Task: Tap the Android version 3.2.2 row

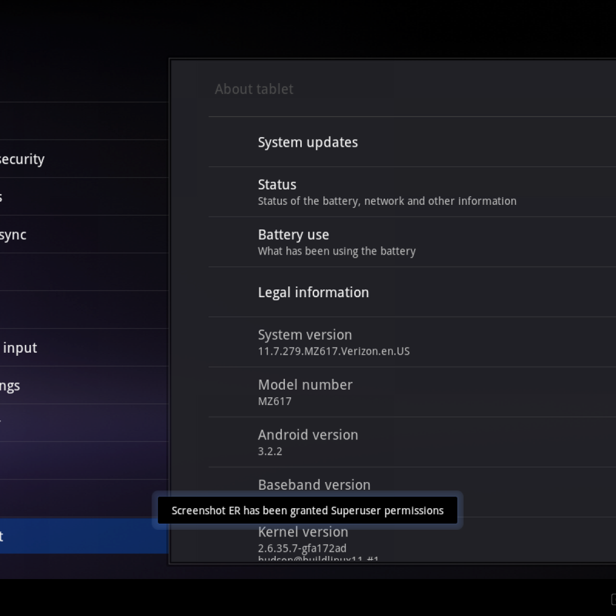Action: pos(308,442)
